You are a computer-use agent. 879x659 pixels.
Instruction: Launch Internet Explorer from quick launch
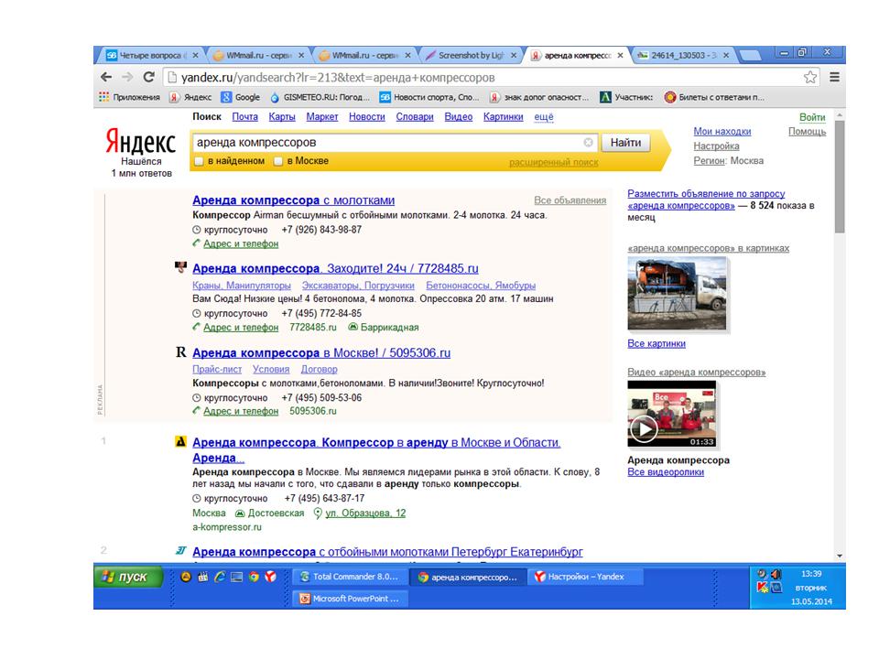[x=220, y=577]
